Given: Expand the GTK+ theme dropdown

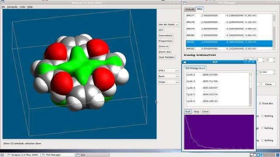Looking at the screenshot, I should click(168, 71).
